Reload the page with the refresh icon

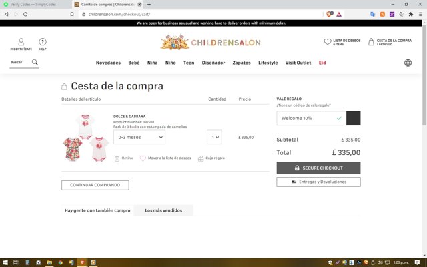pos(25,14)
